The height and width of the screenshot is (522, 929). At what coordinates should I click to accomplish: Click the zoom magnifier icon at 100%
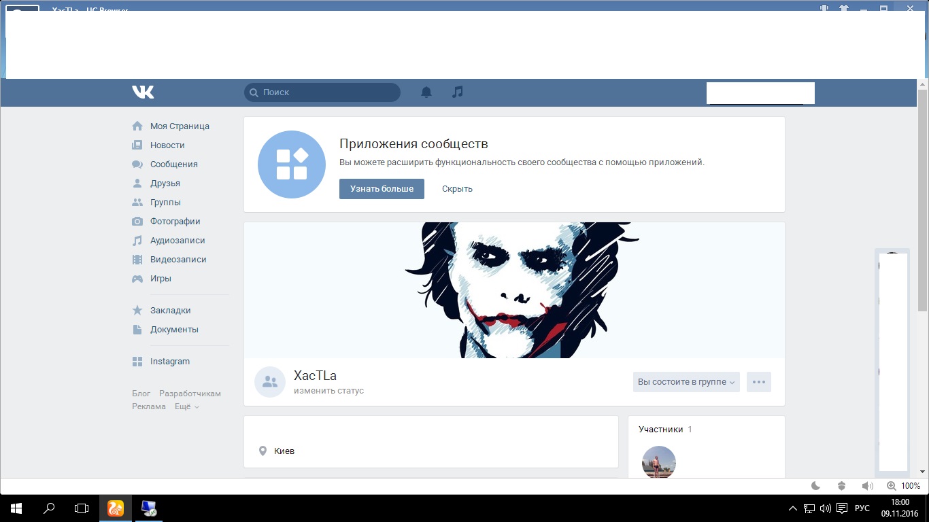click(x=892, y=486)
